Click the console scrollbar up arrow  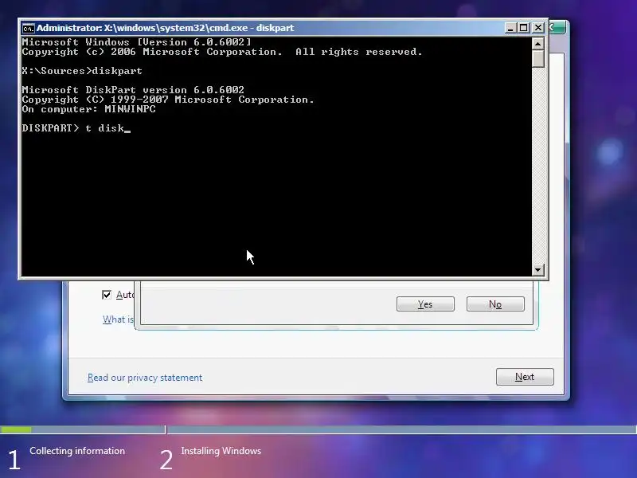[x=538, y=44]
